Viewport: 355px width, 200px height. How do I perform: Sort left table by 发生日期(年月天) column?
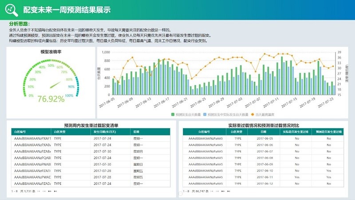[x=105, y=132]
